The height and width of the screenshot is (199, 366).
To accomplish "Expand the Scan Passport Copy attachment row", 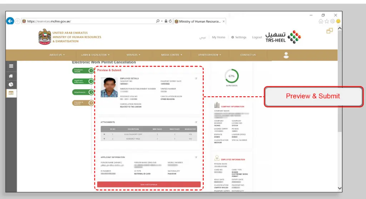I will 104,134.
